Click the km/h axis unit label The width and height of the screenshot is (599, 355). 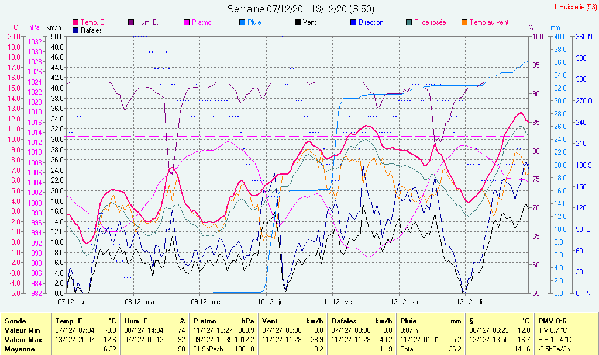click(x=53, y=27)
